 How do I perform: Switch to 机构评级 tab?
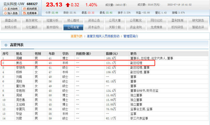177,27
